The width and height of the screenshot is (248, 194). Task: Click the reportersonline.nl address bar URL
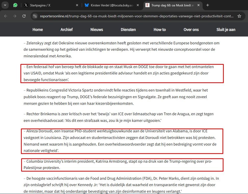point(137,16)
